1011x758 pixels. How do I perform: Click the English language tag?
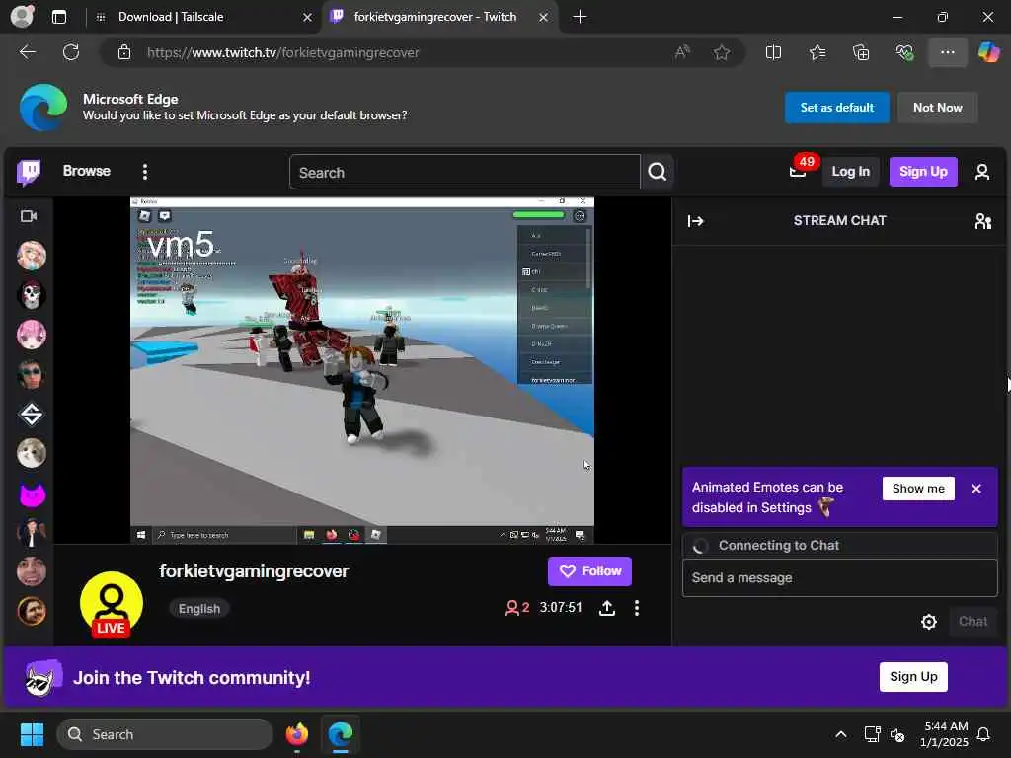coord(199,608)
